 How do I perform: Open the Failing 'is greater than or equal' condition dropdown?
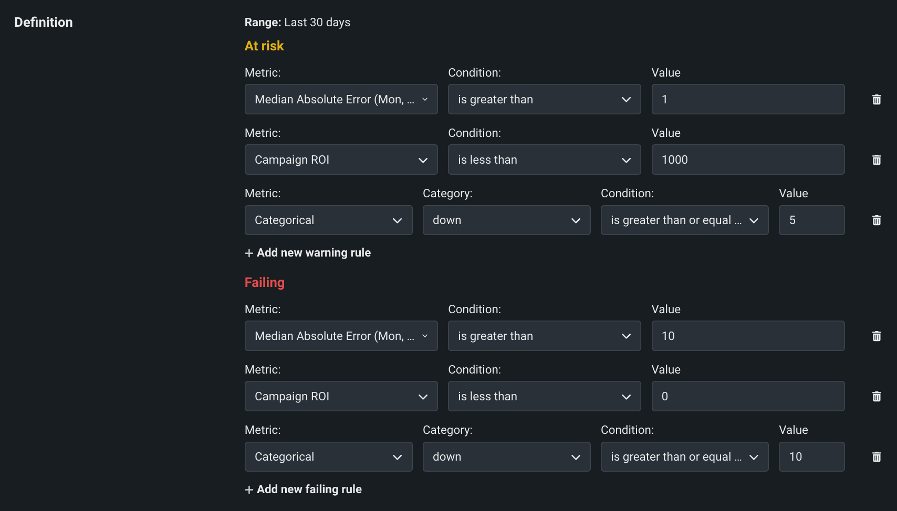point(684,457)
